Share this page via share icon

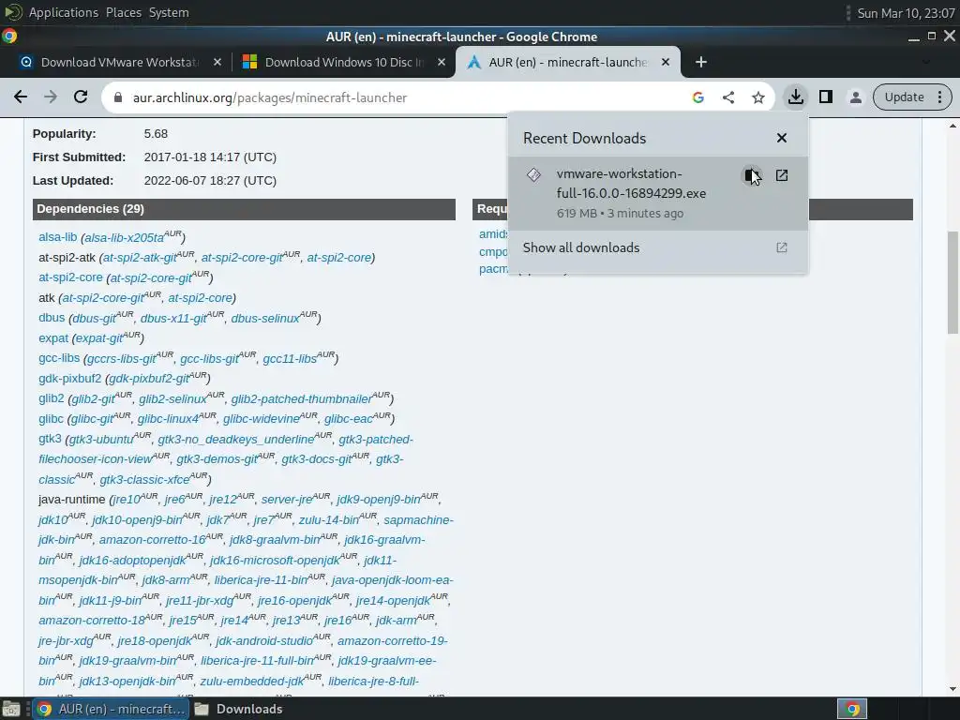pos(727,97)
